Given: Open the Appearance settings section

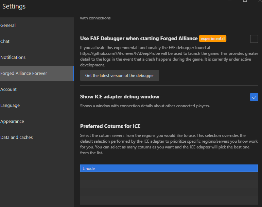Looking at the screenshot, I should [37, 121].
